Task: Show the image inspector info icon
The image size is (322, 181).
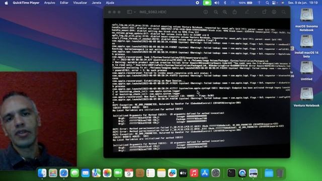Action: click(206, 12)
